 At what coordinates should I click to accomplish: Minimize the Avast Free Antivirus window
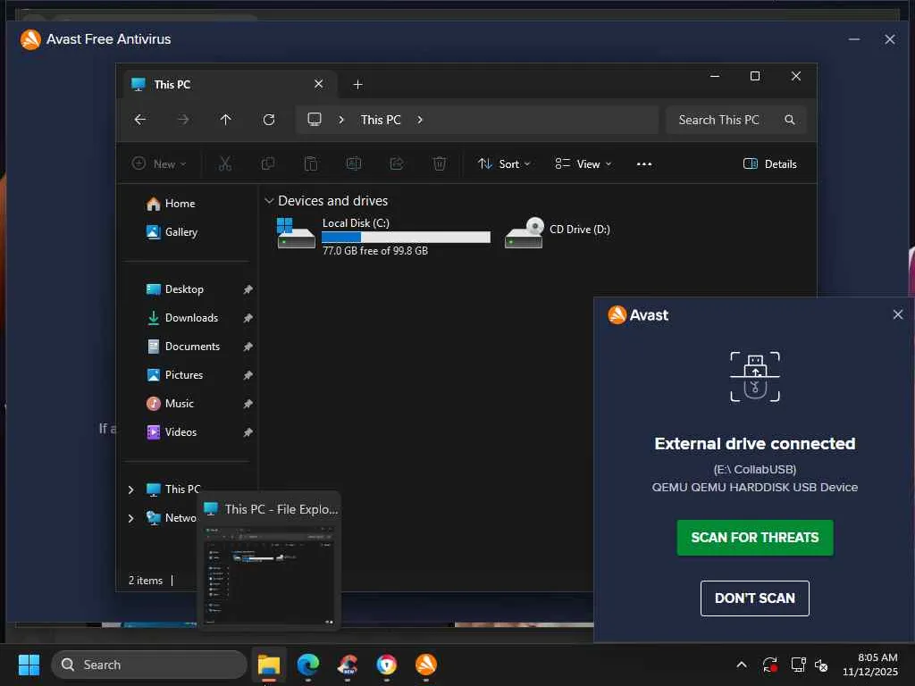[853, 39]
